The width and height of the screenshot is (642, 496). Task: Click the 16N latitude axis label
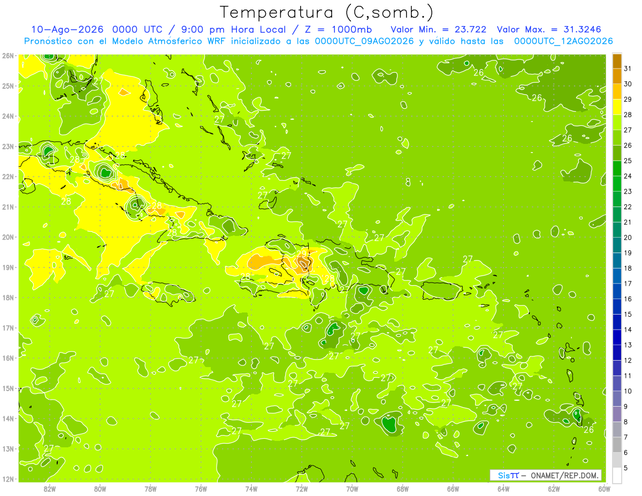coord(7,358)
